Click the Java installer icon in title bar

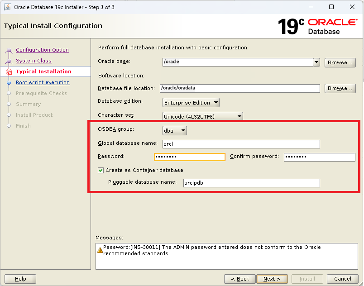point(8,7)
